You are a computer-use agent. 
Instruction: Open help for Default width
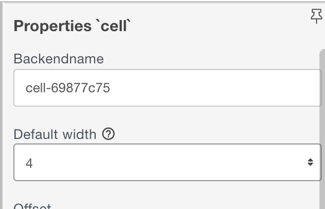[108, 134]
